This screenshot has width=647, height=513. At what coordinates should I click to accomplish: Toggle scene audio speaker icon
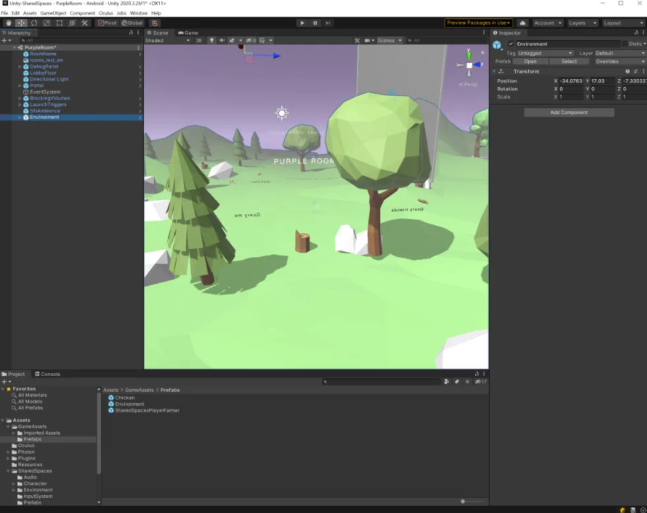222,40
